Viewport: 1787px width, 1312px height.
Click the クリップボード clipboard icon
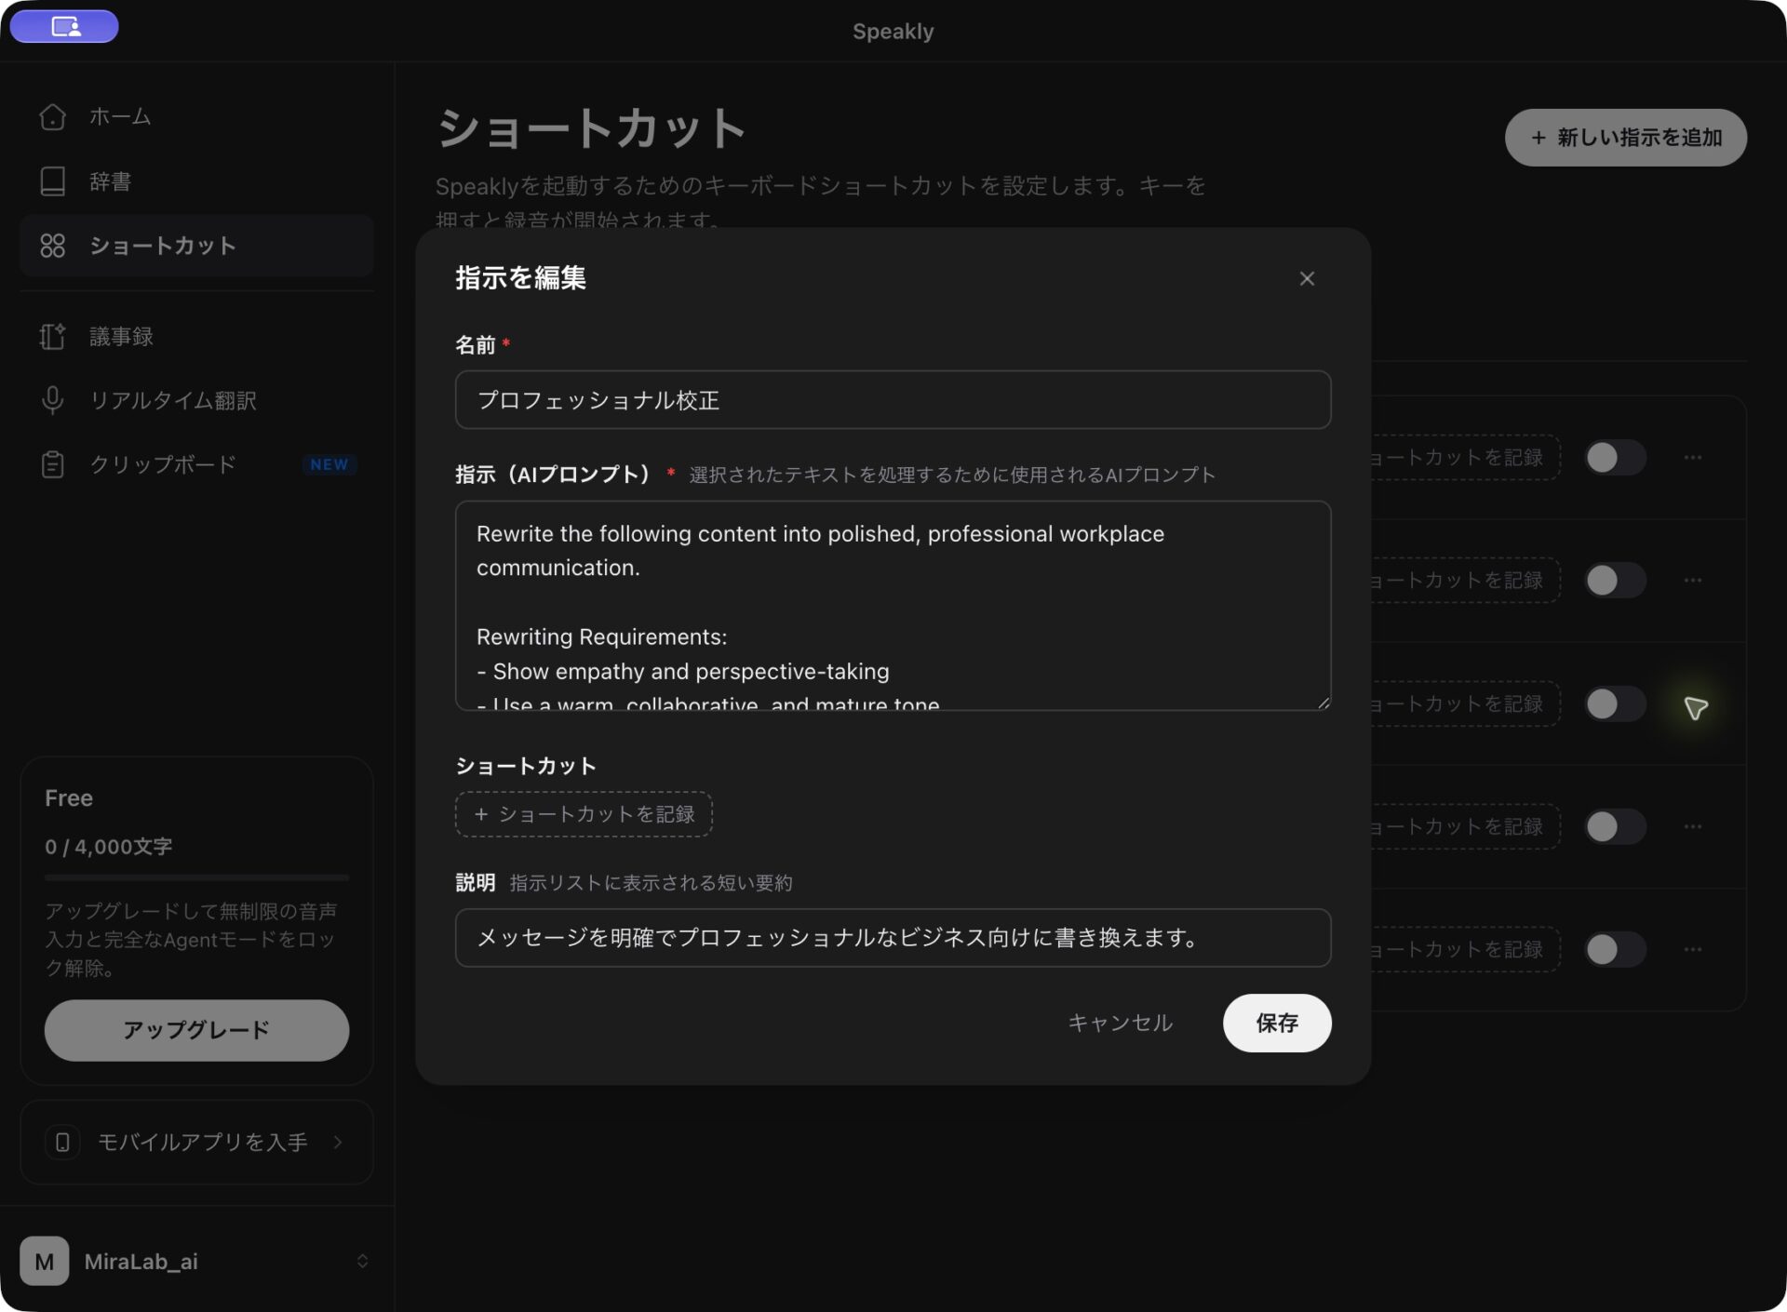(52, 464)
